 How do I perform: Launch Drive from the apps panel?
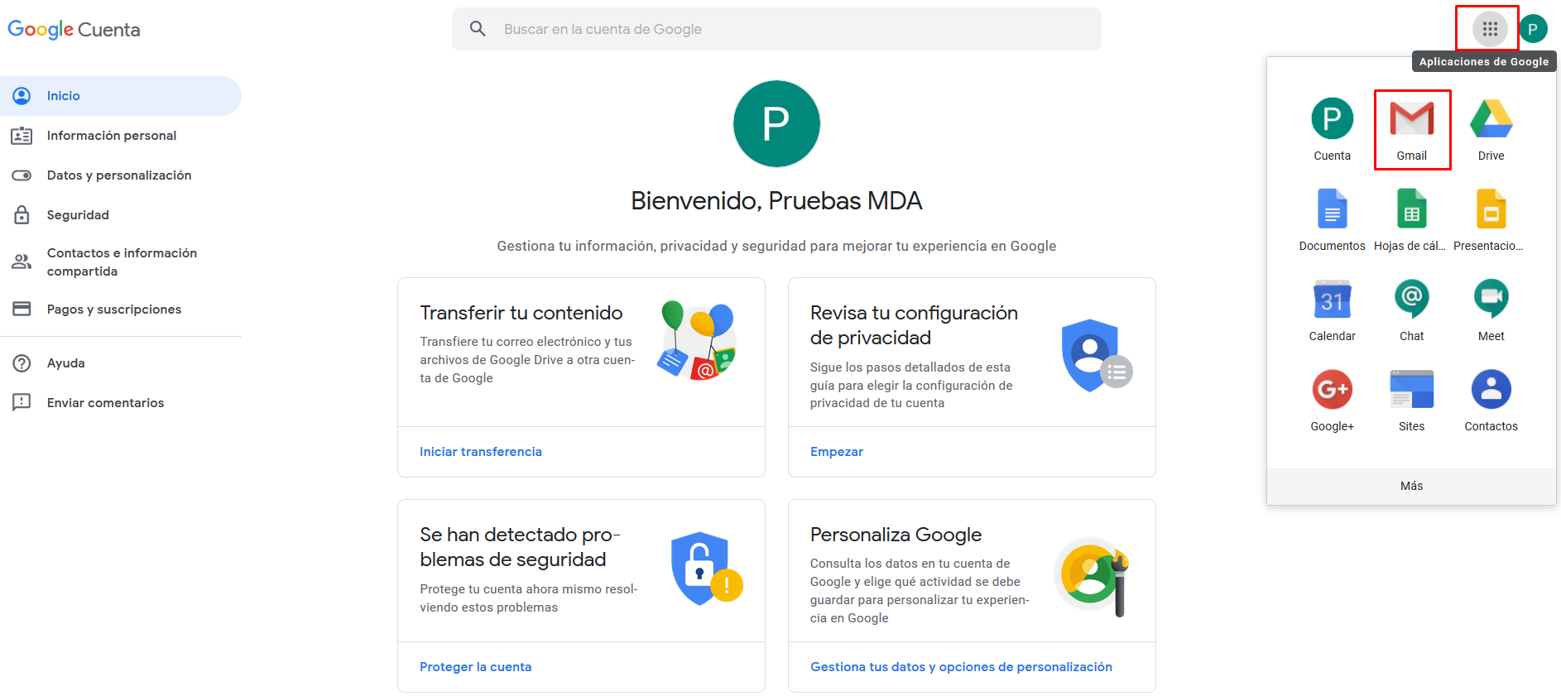tap(1491, 131)
